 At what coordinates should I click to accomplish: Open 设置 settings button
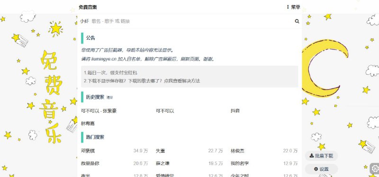[321, 169]
